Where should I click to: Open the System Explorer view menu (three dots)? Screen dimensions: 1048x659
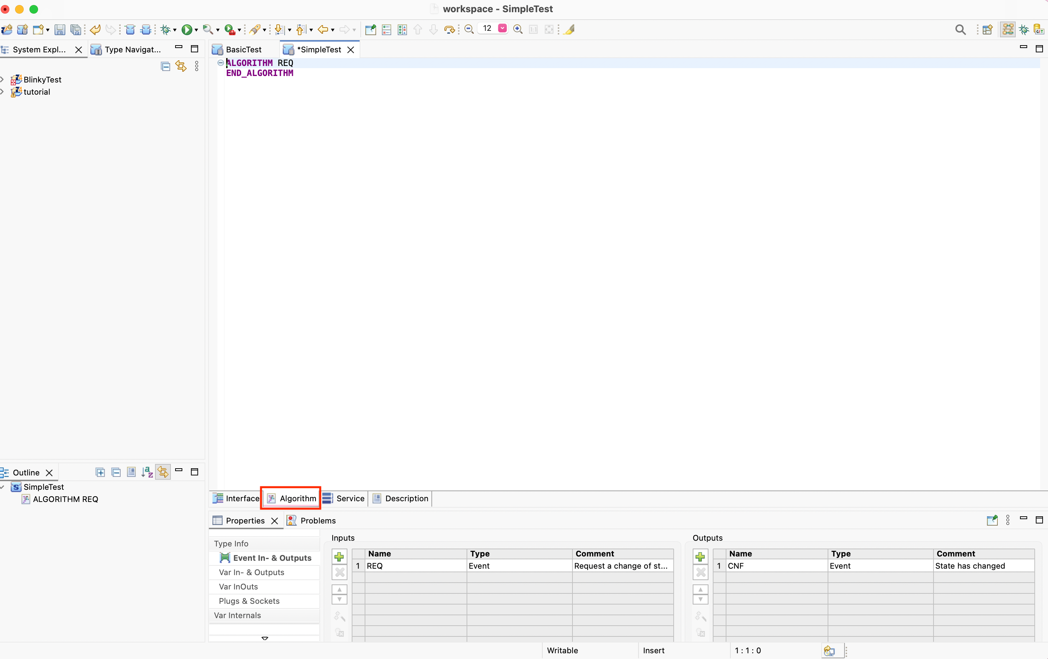[x=197, y=66]
